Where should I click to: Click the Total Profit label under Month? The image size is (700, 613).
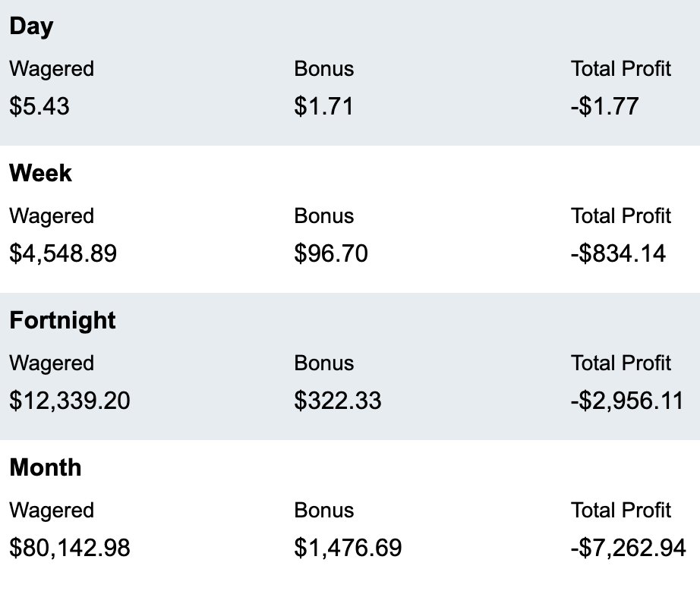pos(621,511)
